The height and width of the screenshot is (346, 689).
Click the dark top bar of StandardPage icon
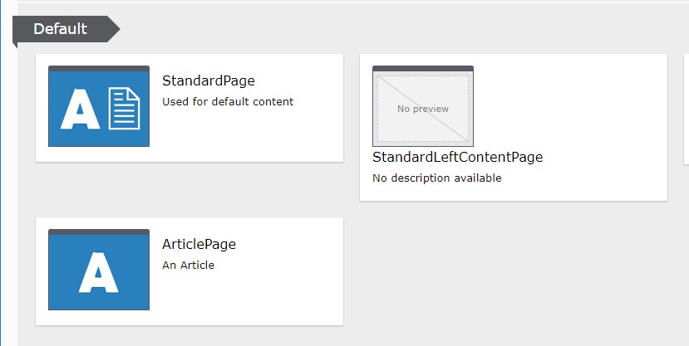(99, 68)
